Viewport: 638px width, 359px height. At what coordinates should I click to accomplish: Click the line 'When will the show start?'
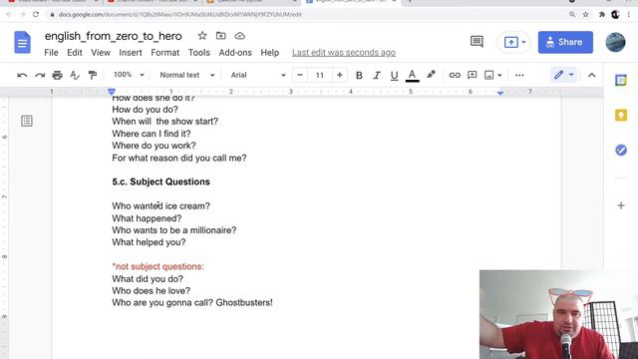[164, 122]
